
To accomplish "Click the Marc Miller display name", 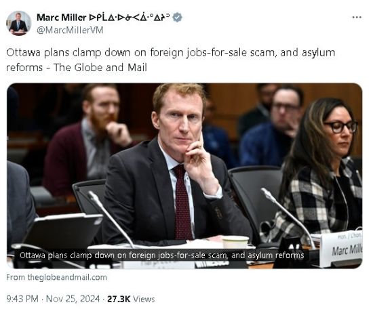I will coord(61,18).
